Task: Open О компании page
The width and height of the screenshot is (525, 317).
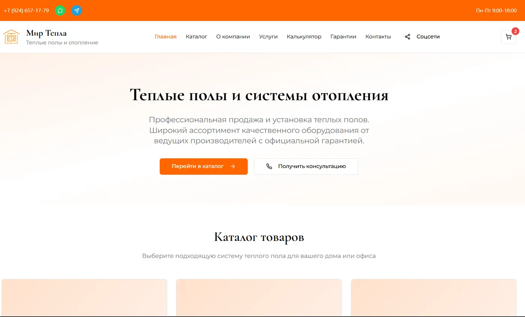Action: pos(233,37)
